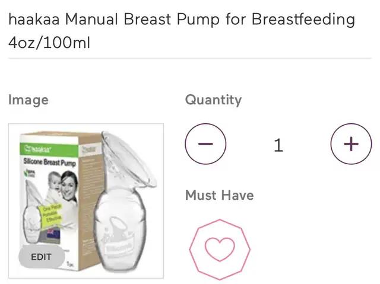Image resolution: width=380 pixels, height=284 pixels.
Task: Click the Image label
Action: coord(28,100)
